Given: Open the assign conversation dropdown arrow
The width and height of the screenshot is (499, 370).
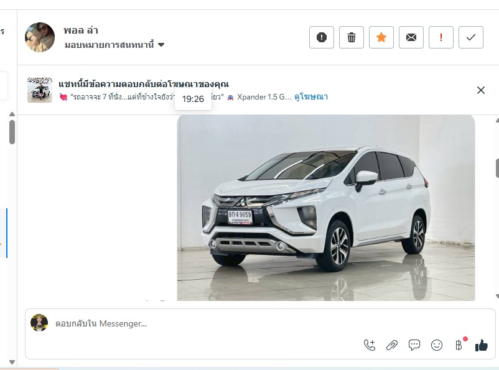Looking at the screenshot, I should (161, 45).
